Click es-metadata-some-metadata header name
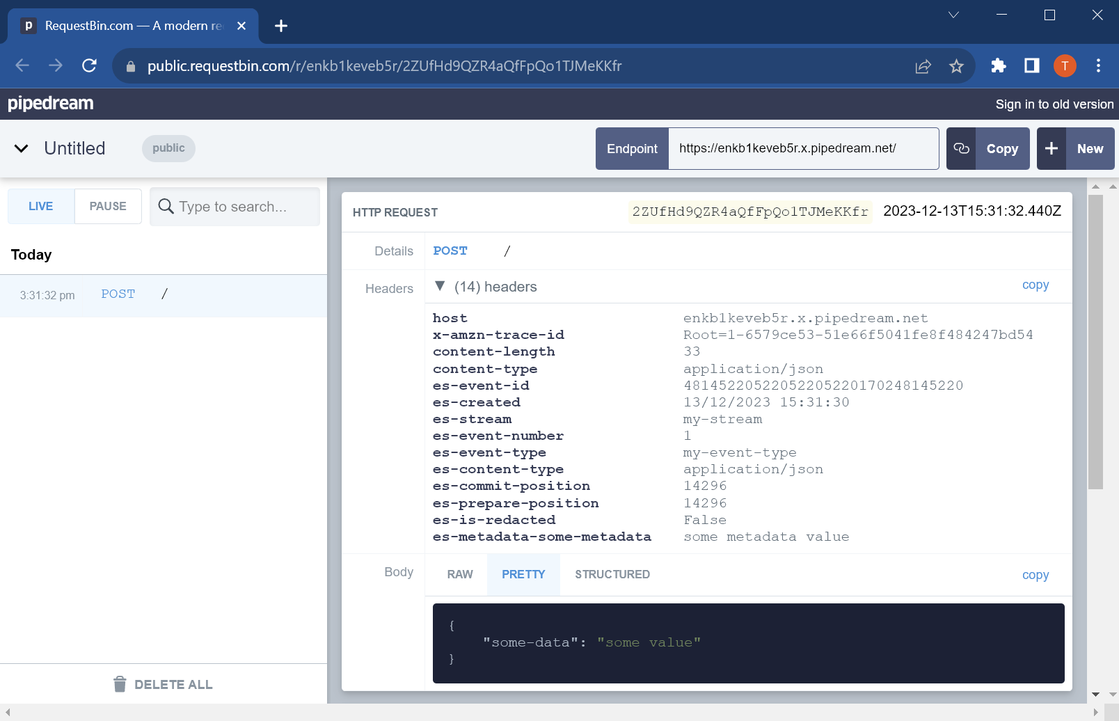 coord(542,537)
